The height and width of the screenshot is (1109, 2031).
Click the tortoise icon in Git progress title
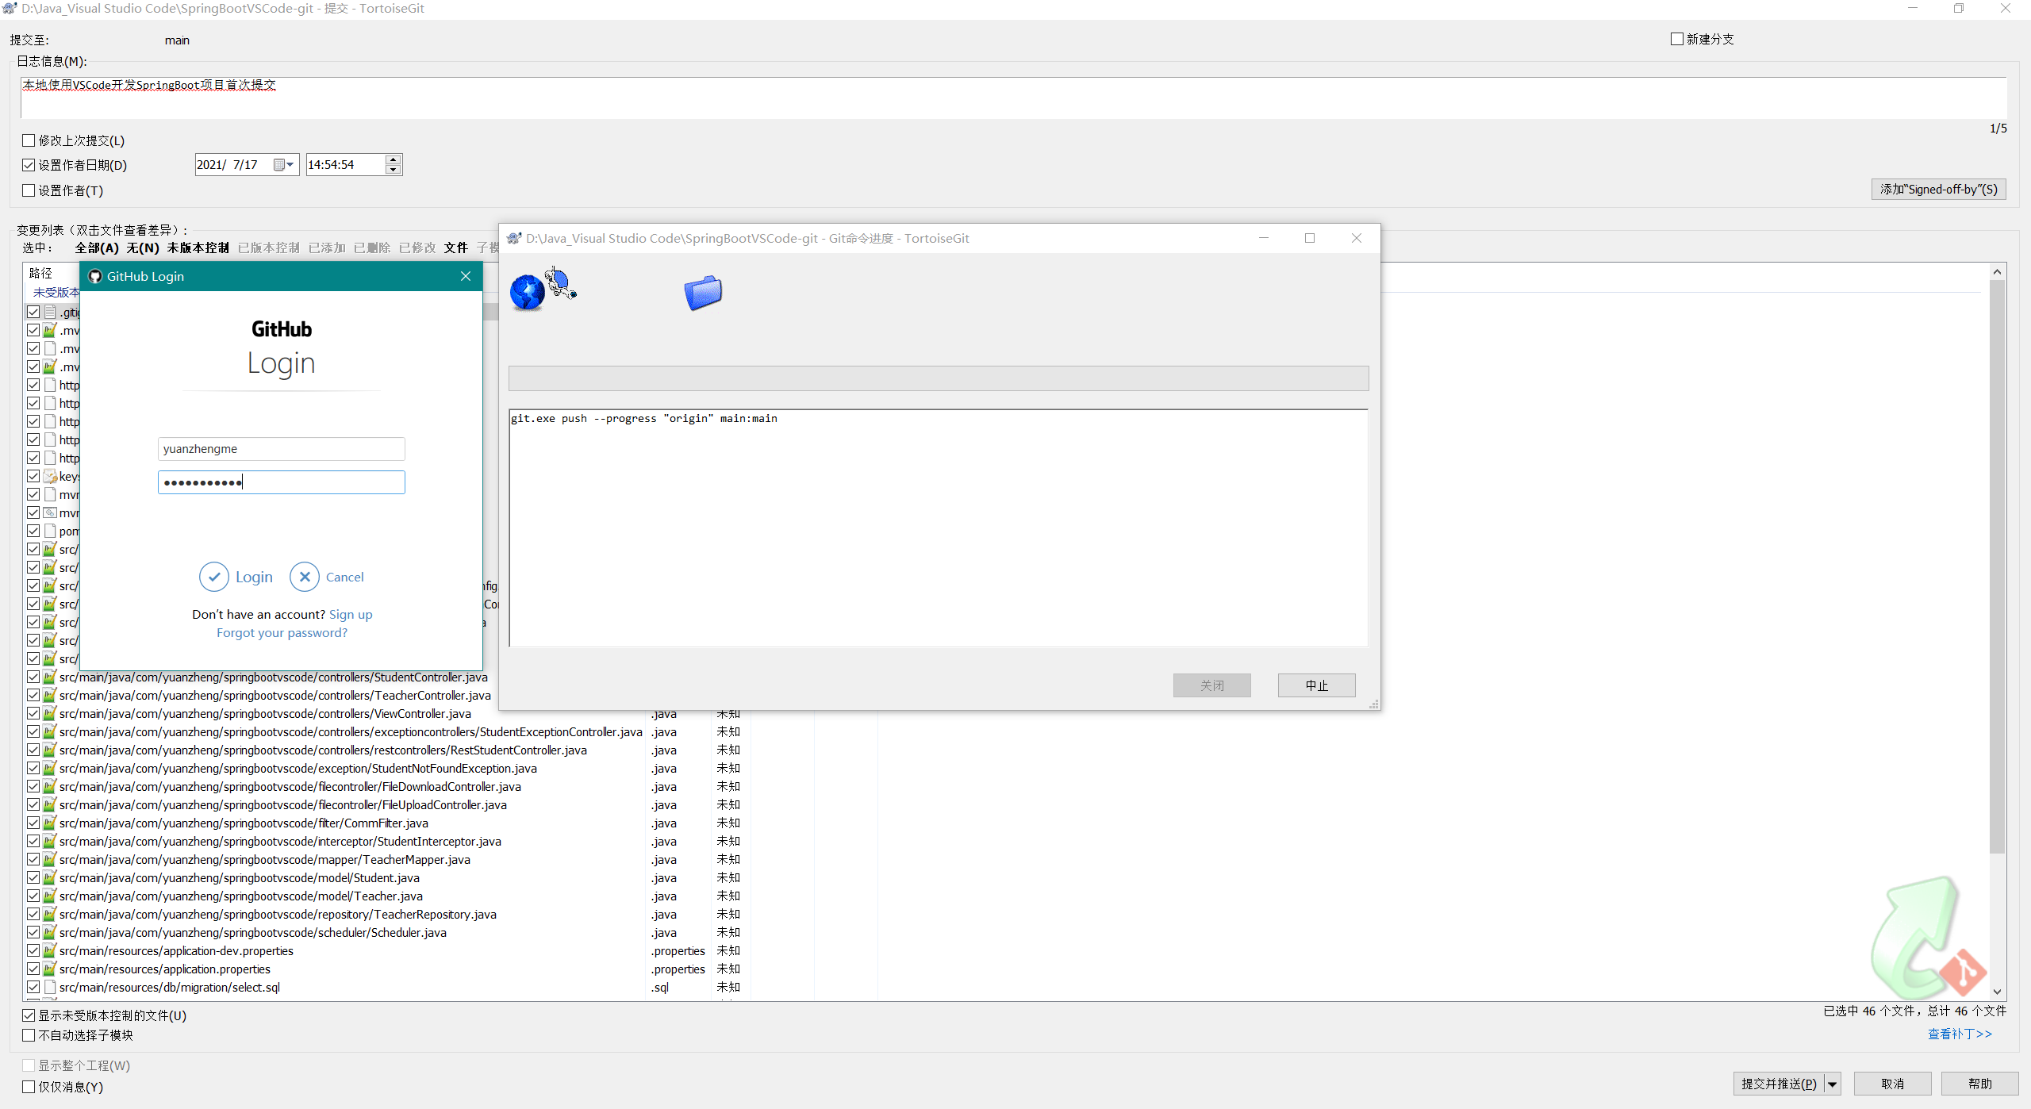click(x=514, y=238)
